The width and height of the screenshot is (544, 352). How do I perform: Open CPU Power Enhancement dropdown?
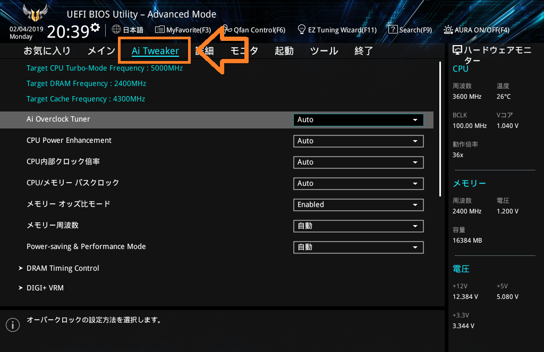[359, 141]
